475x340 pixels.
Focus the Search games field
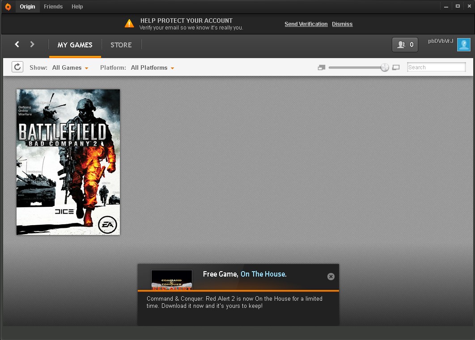pos(436,67)
